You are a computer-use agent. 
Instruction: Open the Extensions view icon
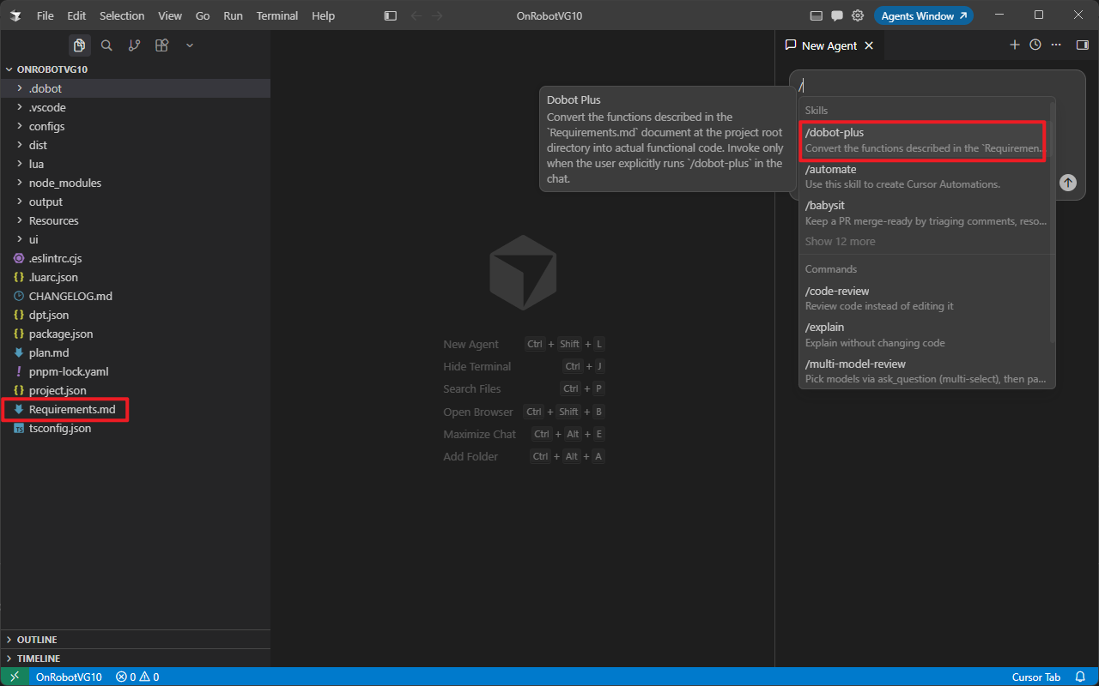pos(161,45)
